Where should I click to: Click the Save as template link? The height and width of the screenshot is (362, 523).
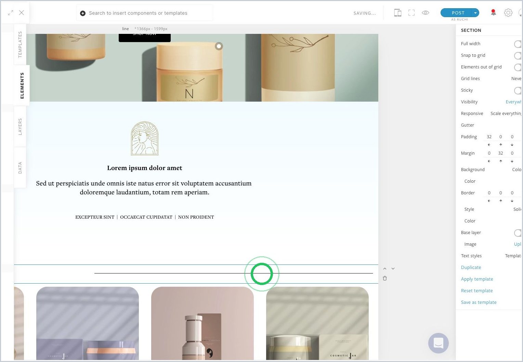pos(479,302)
